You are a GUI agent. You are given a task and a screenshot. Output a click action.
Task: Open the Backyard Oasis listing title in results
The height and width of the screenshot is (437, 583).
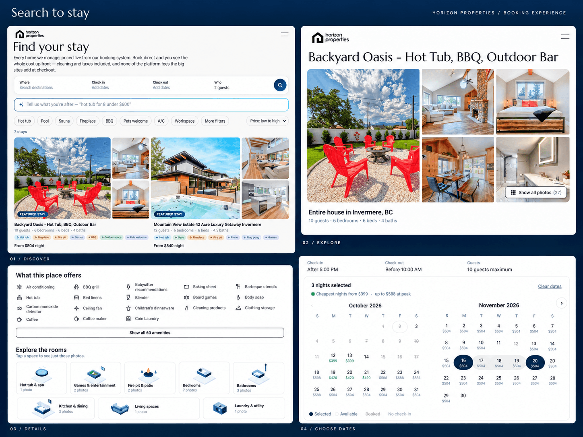tap(55, 225)
